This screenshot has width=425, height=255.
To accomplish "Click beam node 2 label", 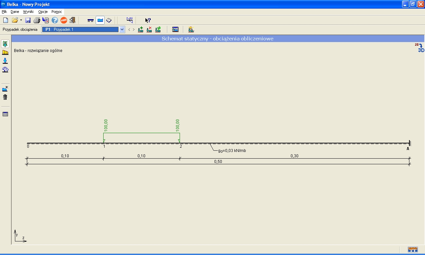I will [x=181, y=146].
